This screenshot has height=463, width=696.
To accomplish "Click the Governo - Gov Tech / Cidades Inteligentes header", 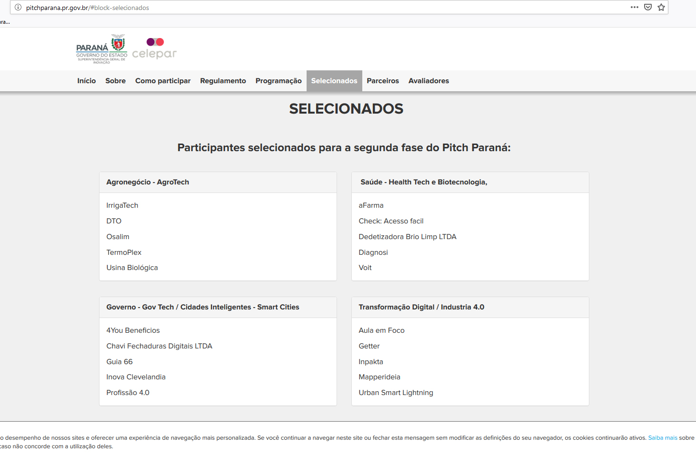I will tap(218, 307).
